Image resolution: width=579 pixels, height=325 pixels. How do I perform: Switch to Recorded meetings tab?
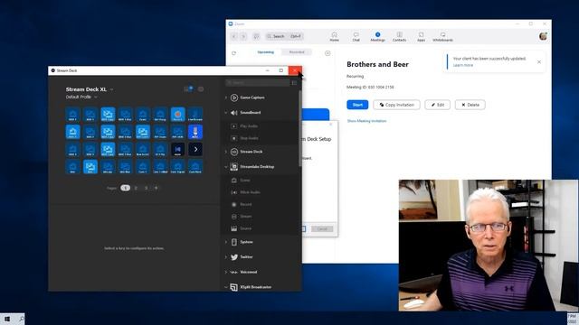pos(297,52)
